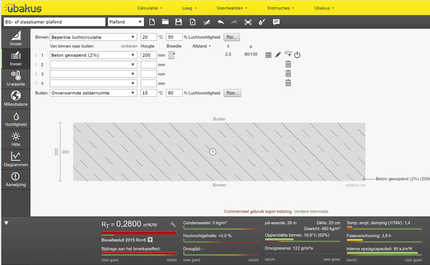Open the Bouwbesluit 2015 Rc>6 dropdown arrow
The image size is (430, 265).
[x=150, y=240]
